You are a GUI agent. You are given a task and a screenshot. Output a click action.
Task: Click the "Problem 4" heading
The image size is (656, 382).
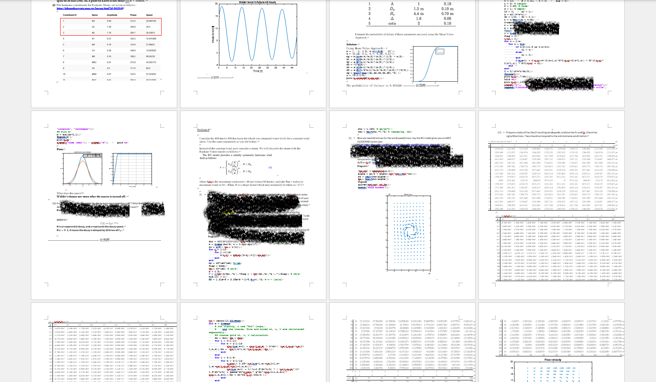[x=202, y=130]
